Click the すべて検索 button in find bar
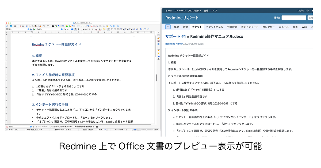 (x=43, y=127)
